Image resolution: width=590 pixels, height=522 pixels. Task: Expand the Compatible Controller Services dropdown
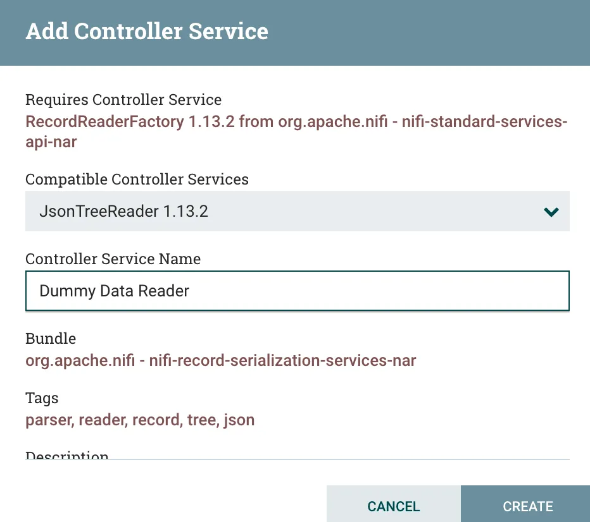[298, 211]
